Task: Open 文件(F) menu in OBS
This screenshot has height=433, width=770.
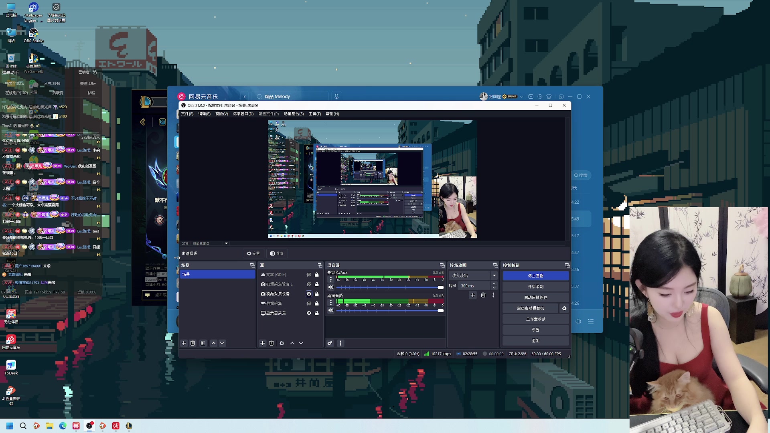Action: 187,114
